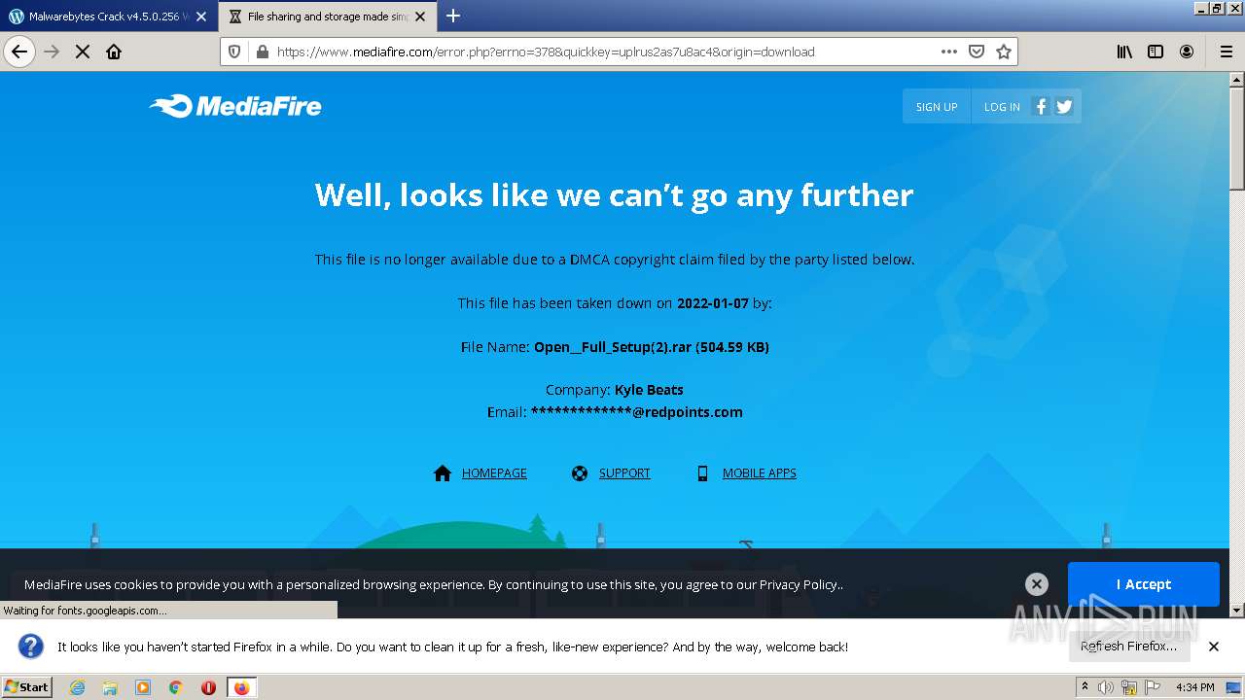Close the Malwarebytes Crack tab

[201, 17]
